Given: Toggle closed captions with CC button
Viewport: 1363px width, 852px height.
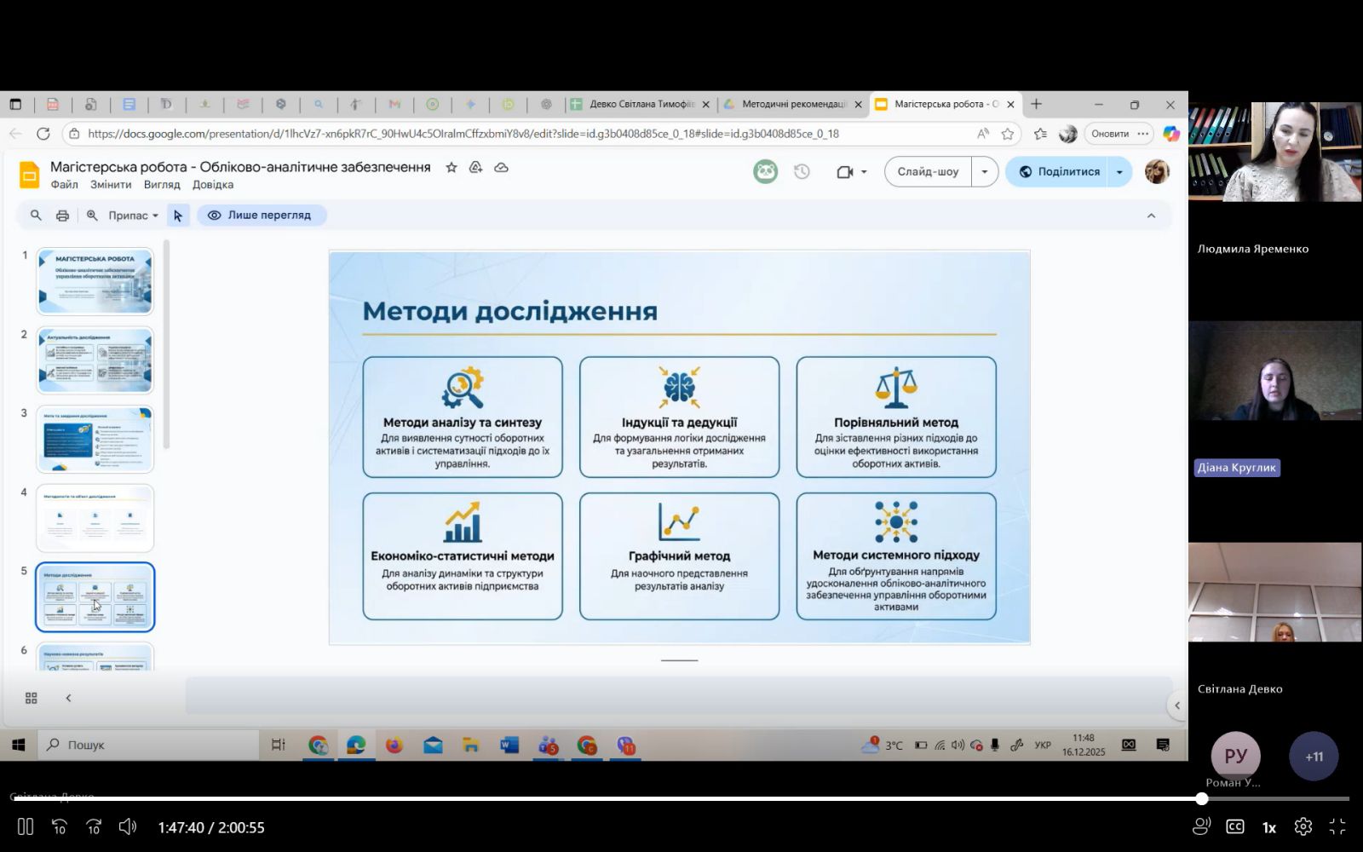Looking at the screenshot, I should [1234, 826].
